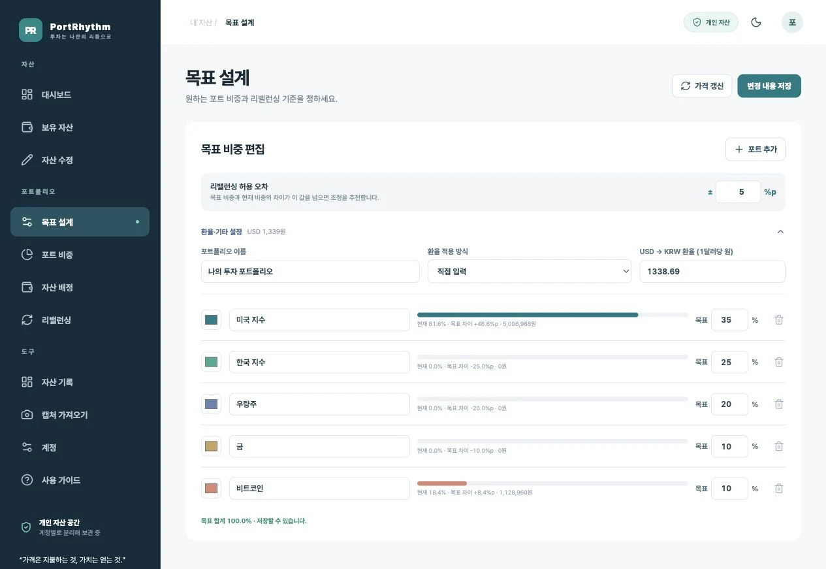The width and height of the screenshot is (826, 569).
Task: Go to 보유 자산 page
Action: (80, 127)
